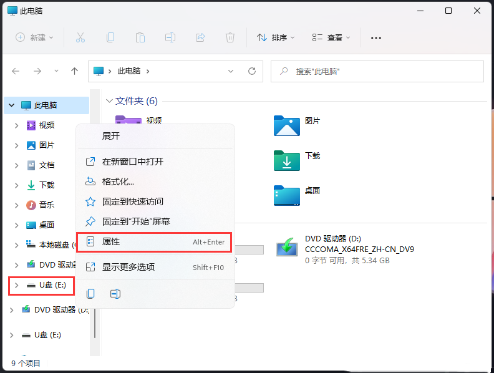The image size is (494, 373).
Task: Choose 固定到快速访问 in context menu
Action: pyautogui.click(x=155, y=201)
